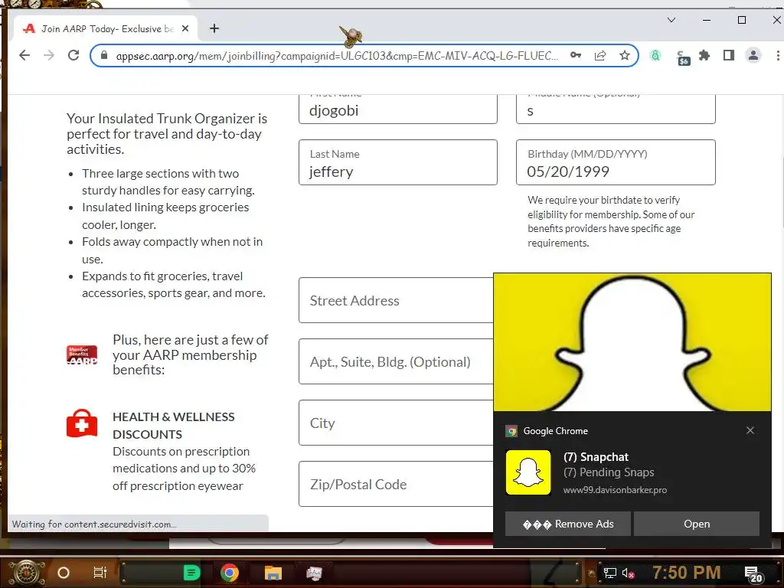Click the City field
This screenshot has height=588, width=784.
tap(396, 423)
